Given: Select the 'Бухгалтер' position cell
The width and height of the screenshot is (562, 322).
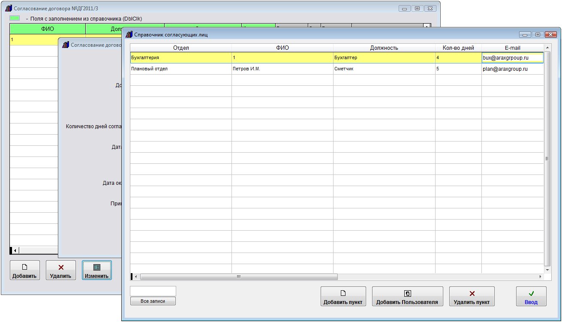Looking at the screenshot, I should tap(384, 58).
